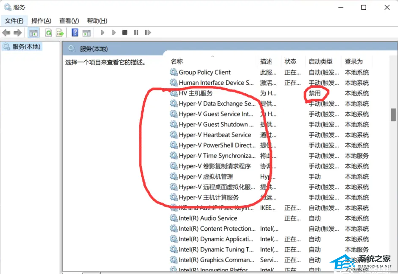Viewport: 398px width, 274px height.
Task: Click gear icon beside Group Policy Client
Action: (x=174, y=72)
